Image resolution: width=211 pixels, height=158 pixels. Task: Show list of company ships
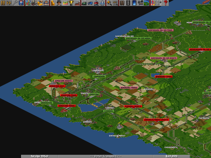coord(96,3)
